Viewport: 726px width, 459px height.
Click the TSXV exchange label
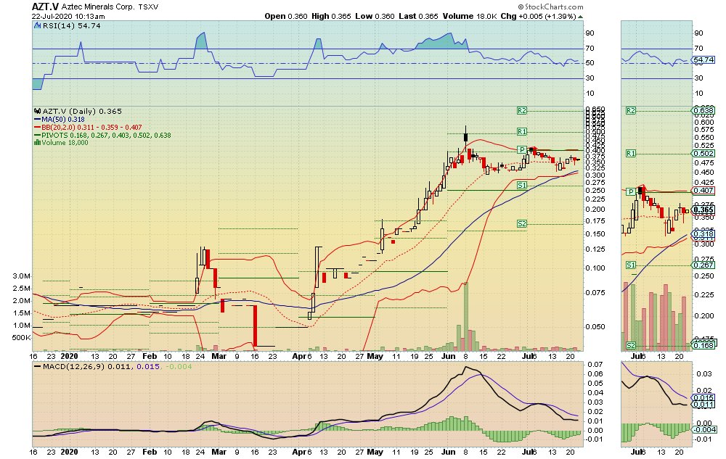(148, 7)
